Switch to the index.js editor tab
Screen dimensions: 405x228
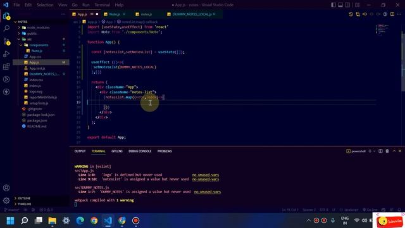(x=146, y=14)
